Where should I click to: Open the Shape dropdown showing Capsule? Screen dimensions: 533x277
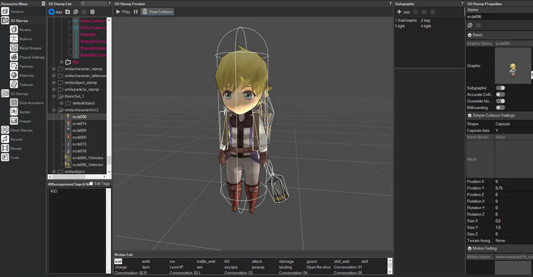pyautogui.click(x=513, y=124)
